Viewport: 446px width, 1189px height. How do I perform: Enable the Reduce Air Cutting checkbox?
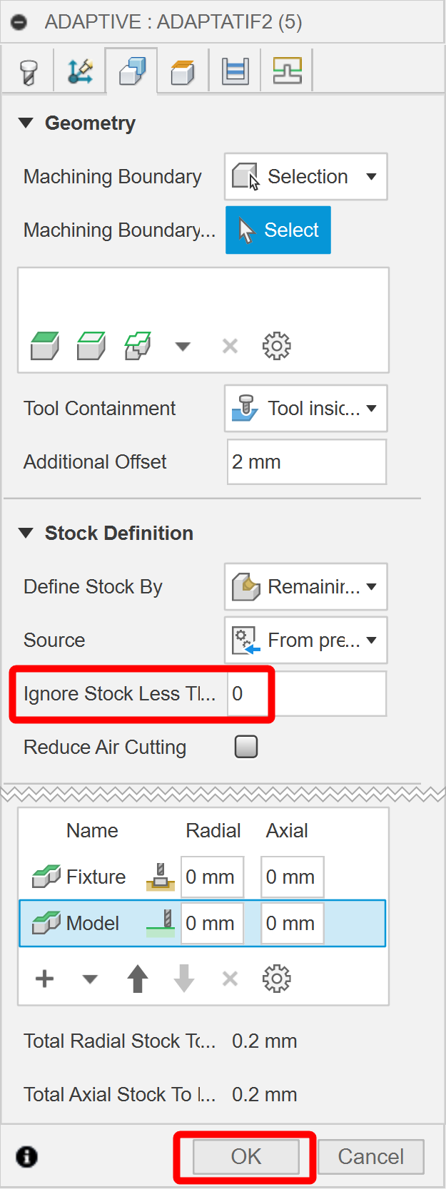tap(245, 746)
